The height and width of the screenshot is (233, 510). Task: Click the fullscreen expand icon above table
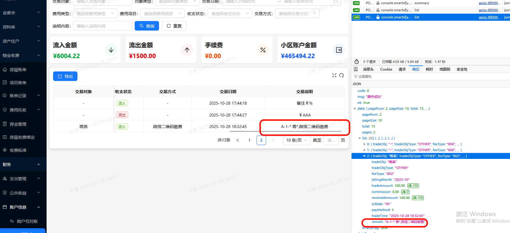click(x=334, y=75)
